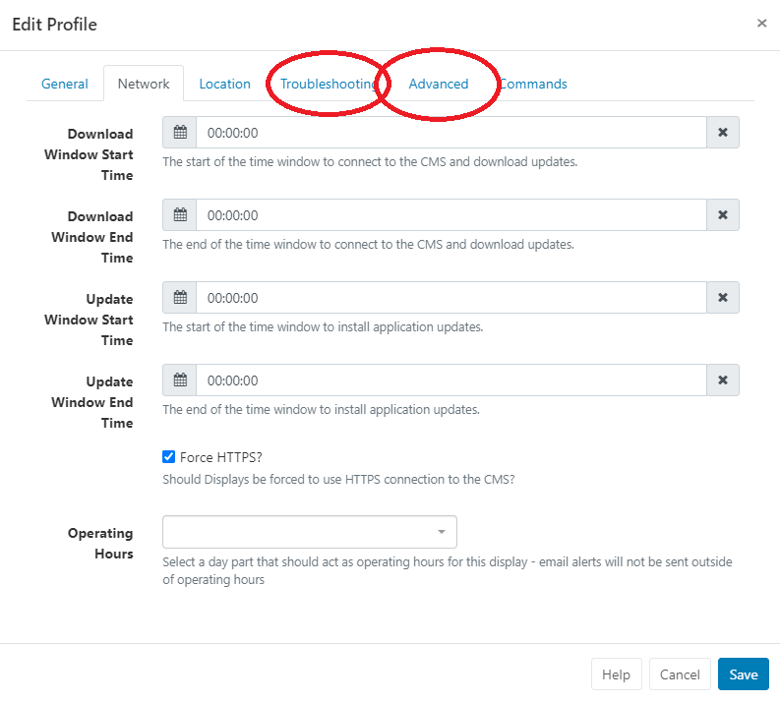Image resolution: width=780 pixels, height=702 pixels.
Task: Uncheck the Force HTTPS checkbox
Action: pos(168,457)
